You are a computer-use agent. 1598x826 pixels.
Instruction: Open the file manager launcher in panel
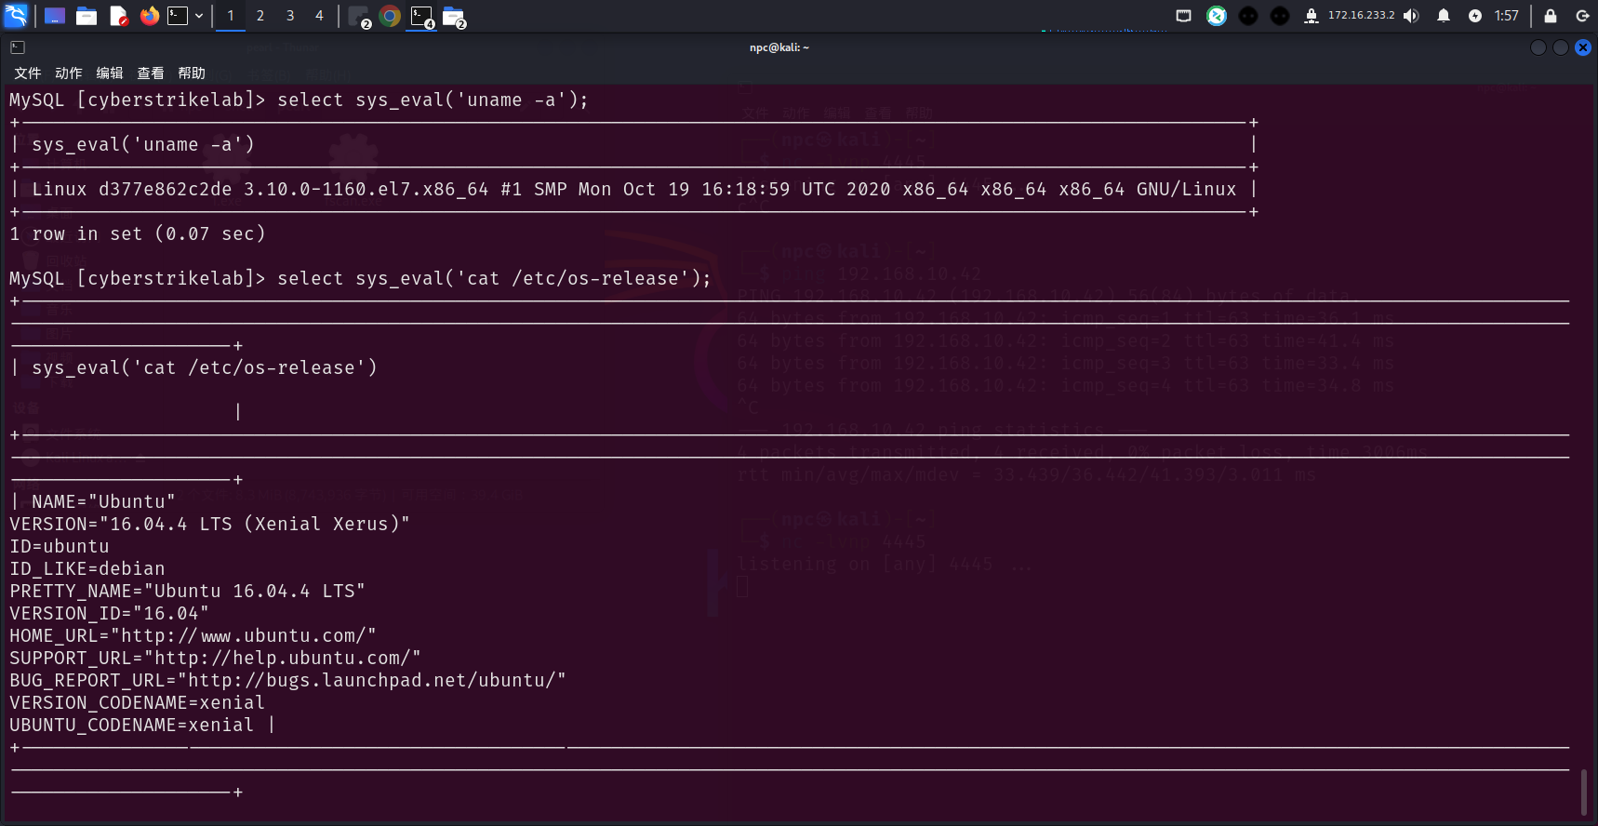pyautogui.click(x=87, y=16)
